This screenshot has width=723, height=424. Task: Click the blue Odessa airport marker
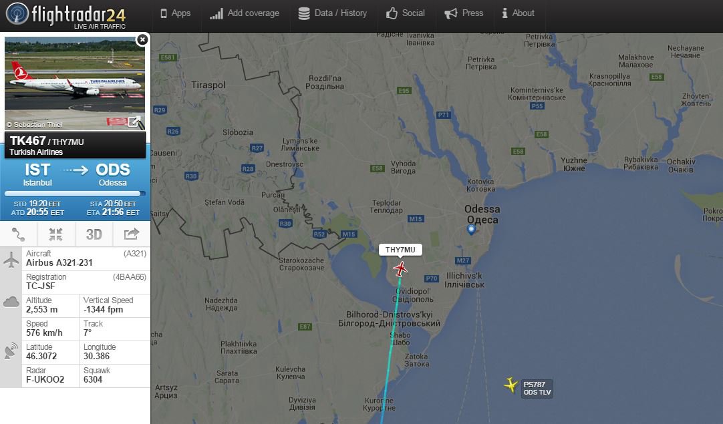coord(471,229)
